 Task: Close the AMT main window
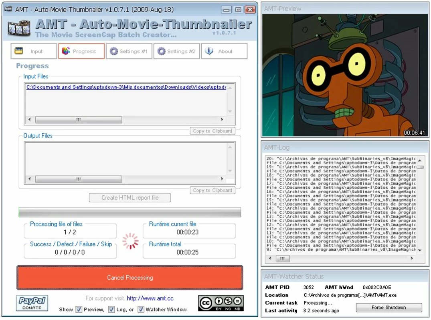(x=250, y=10)
